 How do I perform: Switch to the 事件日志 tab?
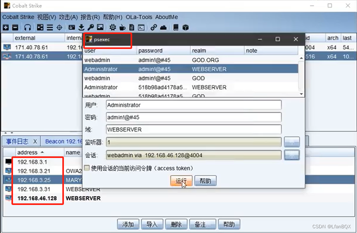tap(17, 141)
